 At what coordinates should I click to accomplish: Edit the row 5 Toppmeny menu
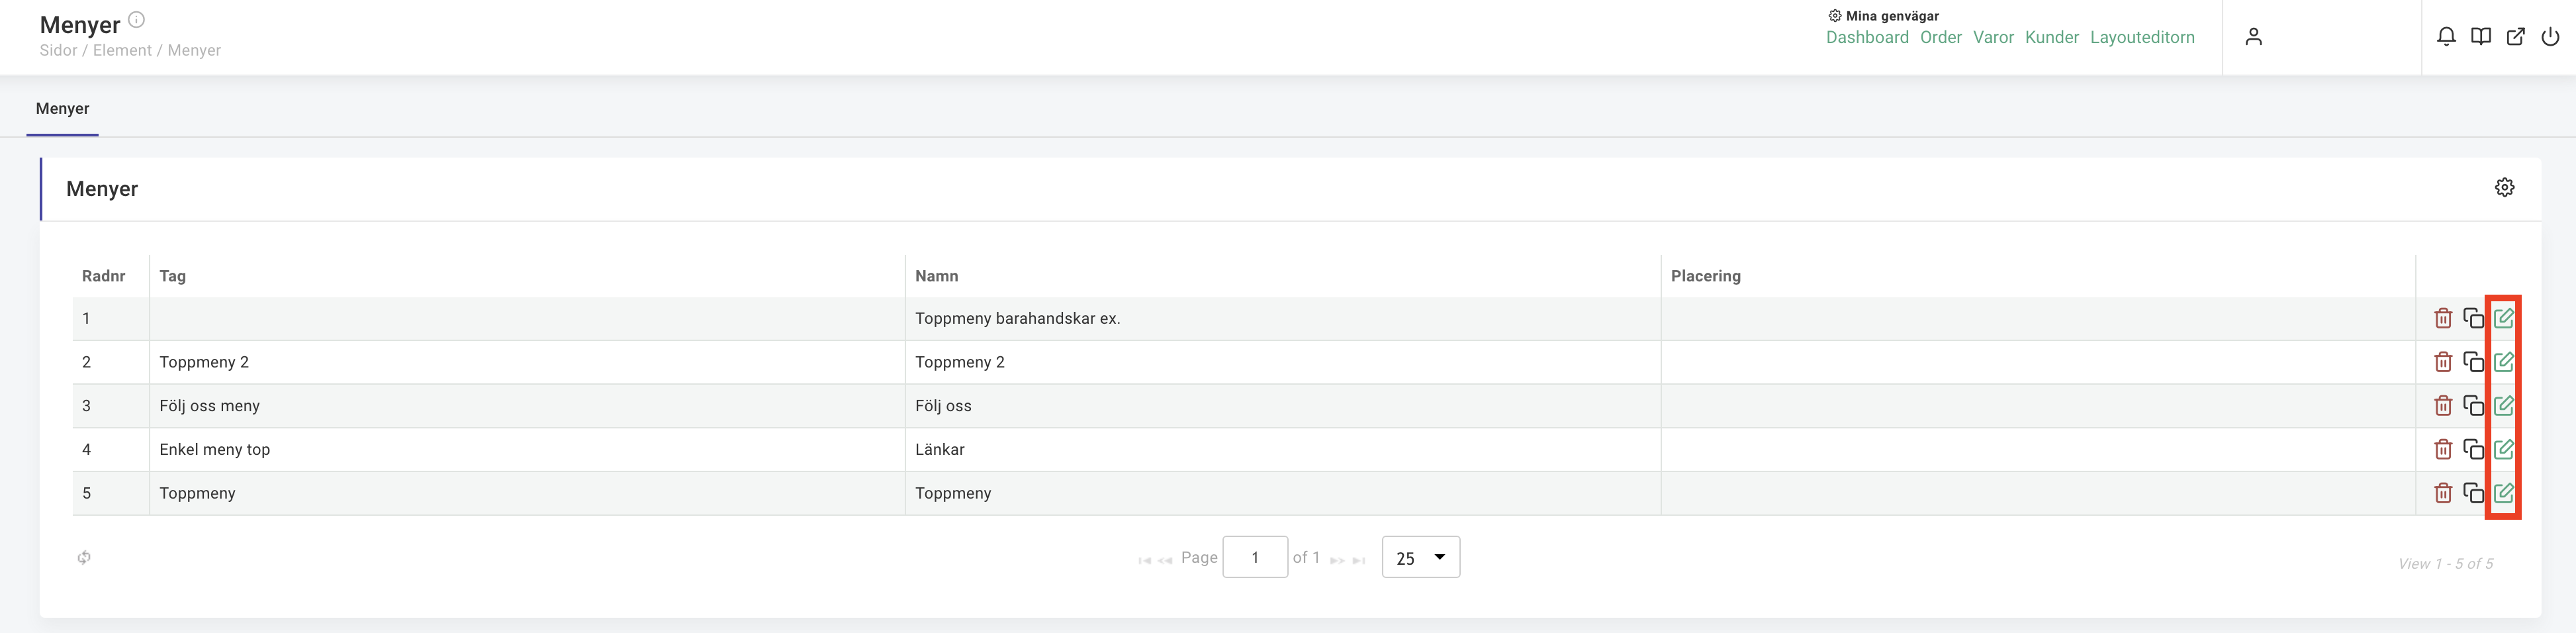tap(2503, 493)
